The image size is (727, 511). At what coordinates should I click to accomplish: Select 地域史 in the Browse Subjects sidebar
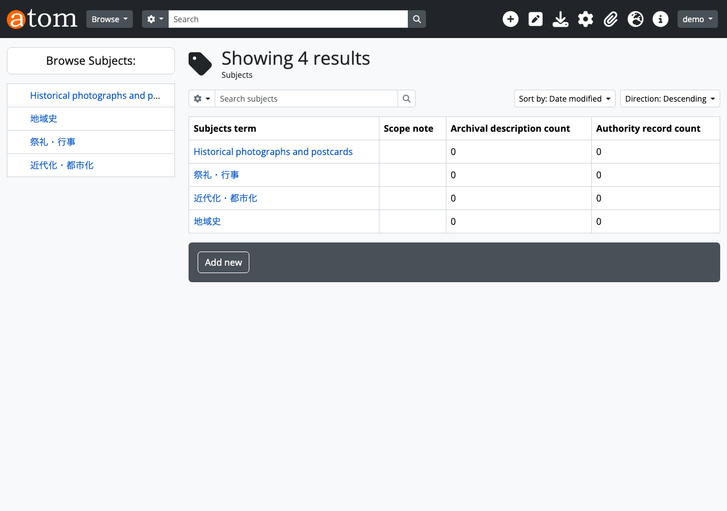(44, 119)
